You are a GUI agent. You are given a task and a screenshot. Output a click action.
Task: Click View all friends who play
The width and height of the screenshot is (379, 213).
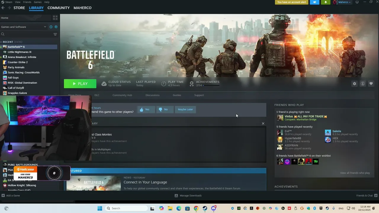pyautogui.click(x=355, y=173)
